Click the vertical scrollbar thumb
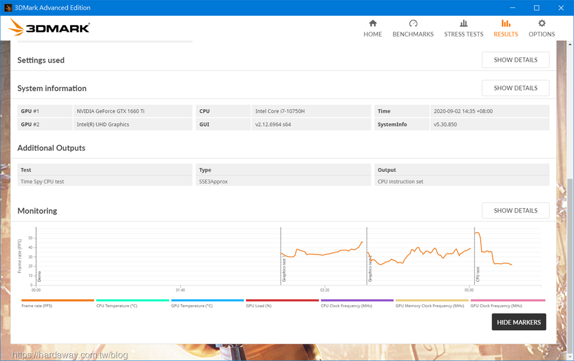Image resolution: width=574 pixels, height=361 pixels. pyautogui.click(x=570, y=265)
